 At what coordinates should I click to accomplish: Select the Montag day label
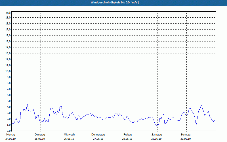[10, 135]
